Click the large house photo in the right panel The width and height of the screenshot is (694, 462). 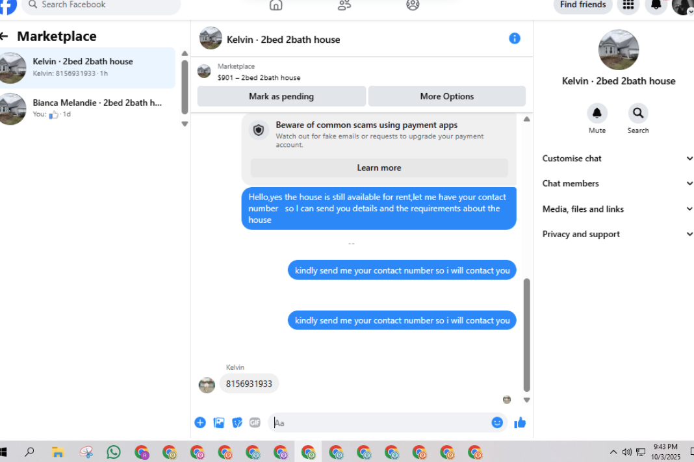tap(619, 49)
